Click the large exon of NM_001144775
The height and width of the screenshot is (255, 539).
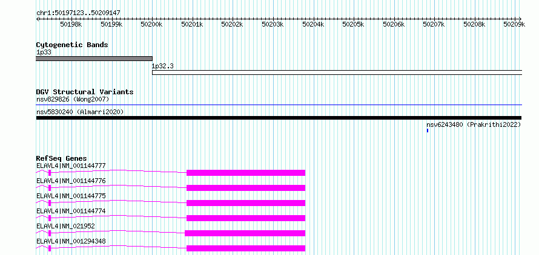246,203
